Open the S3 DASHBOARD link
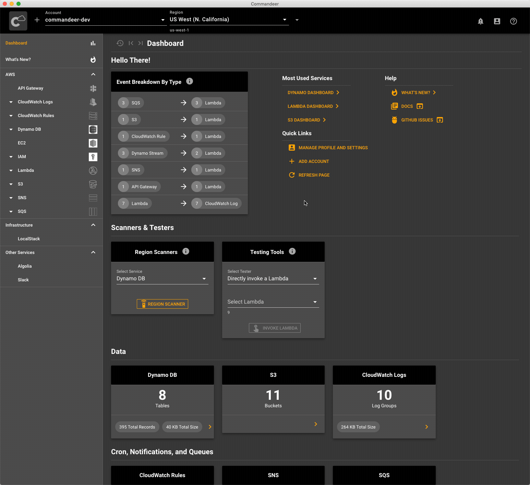 (x=307, y=120)
